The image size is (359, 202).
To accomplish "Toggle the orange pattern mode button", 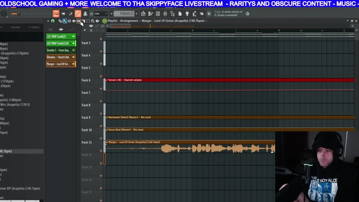I will pyautogui.click(x=56, y=13).
